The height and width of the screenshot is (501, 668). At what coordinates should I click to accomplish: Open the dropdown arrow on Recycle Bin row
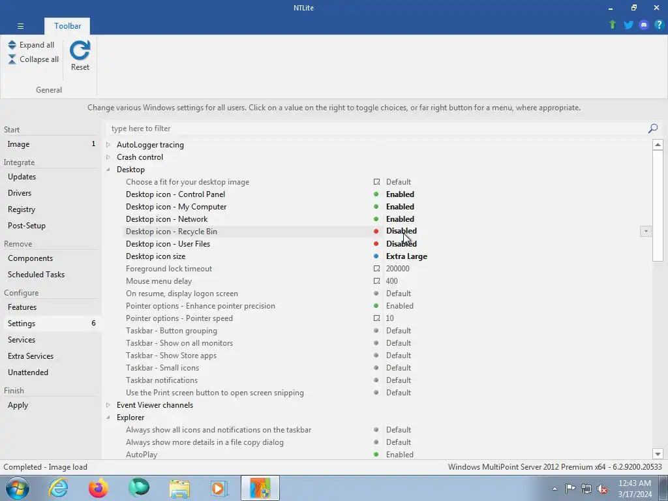click(645, 232)
